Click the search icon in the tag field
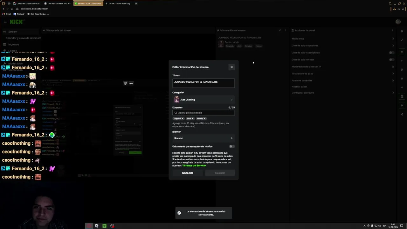 click(176, 113)
